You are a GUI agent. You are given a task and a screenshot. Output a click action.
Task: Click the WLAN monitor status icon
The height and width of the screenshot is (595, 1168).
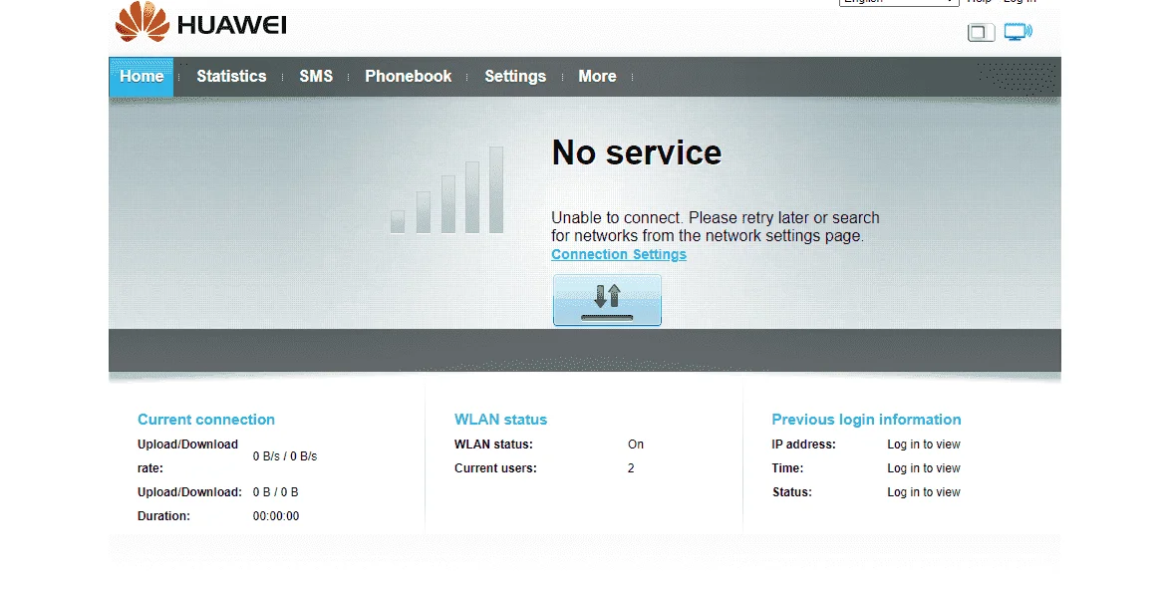pyautogui.click(x=1018, y=31)
